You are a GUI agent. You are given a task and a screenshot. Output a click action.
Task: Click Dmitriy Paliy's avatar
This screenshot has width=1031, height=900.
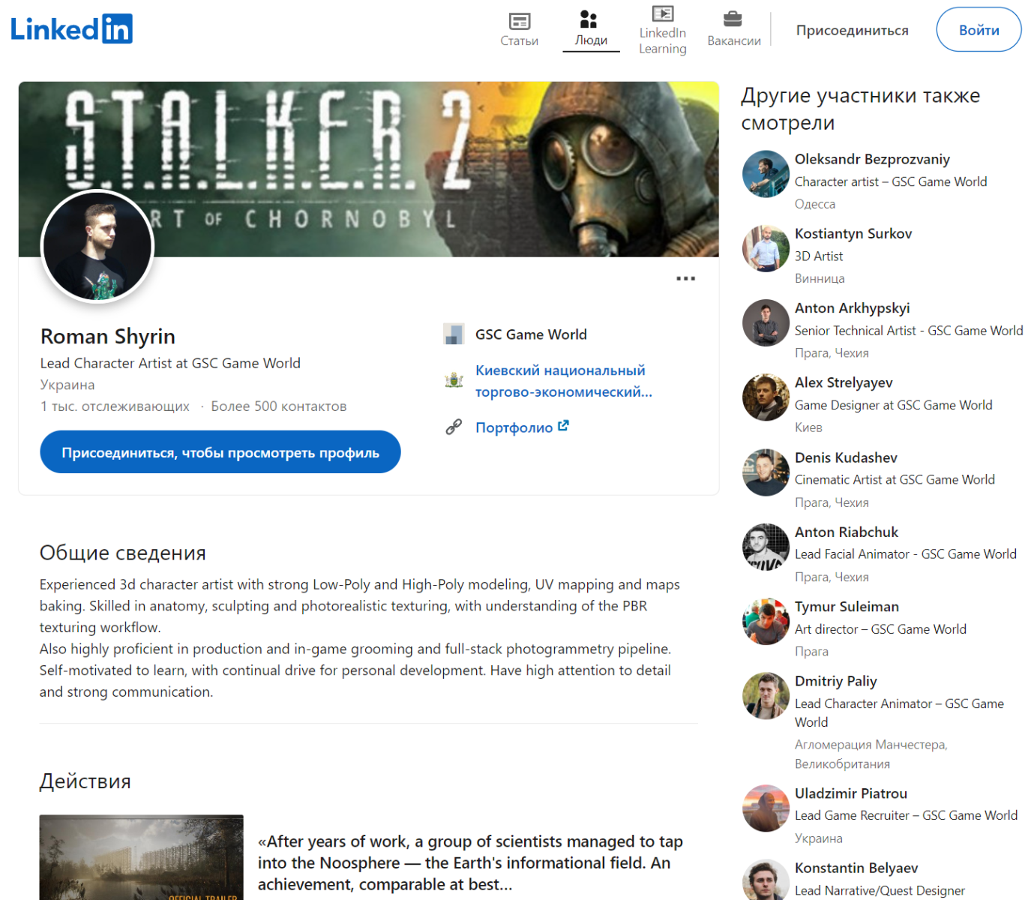coord(766,696)
